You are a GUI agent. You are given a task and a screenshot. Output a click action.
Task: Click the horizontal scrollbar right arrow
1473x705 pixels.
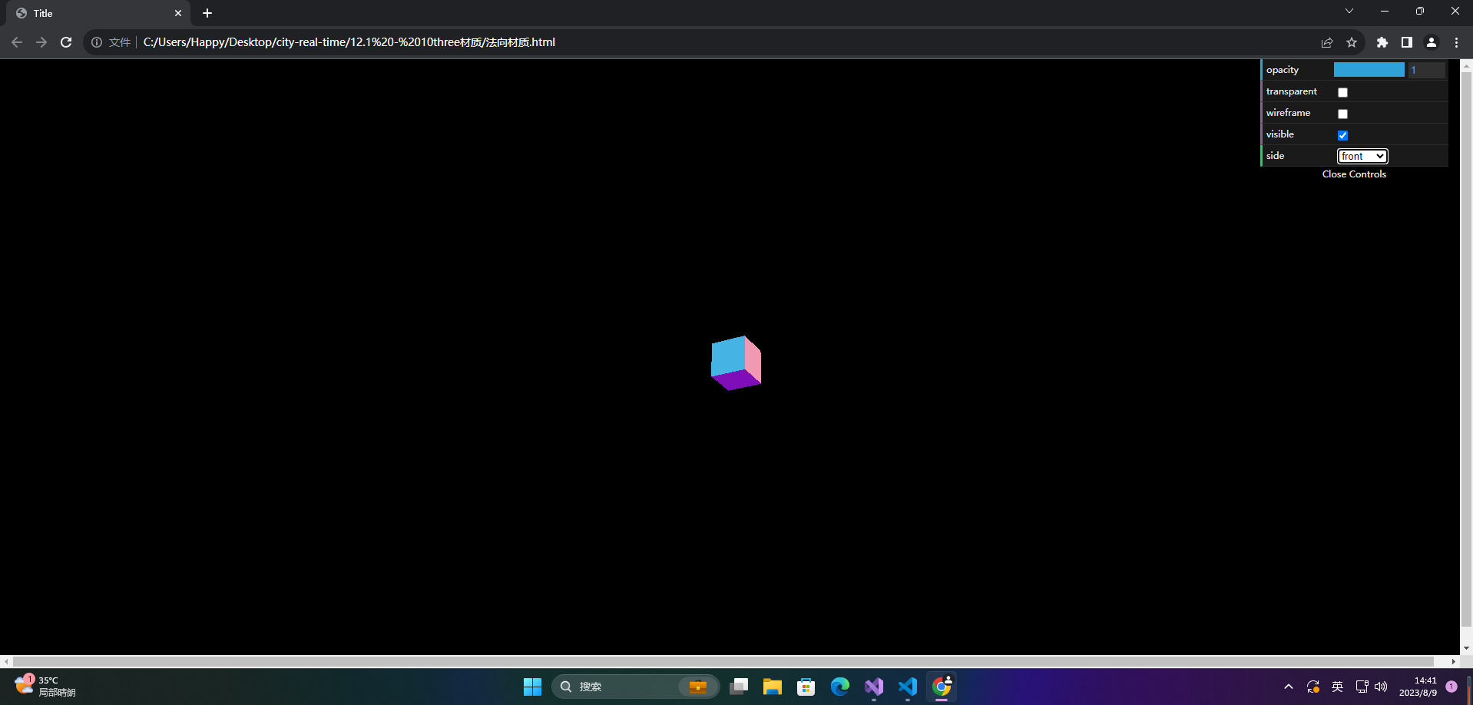pos(1453,661)
